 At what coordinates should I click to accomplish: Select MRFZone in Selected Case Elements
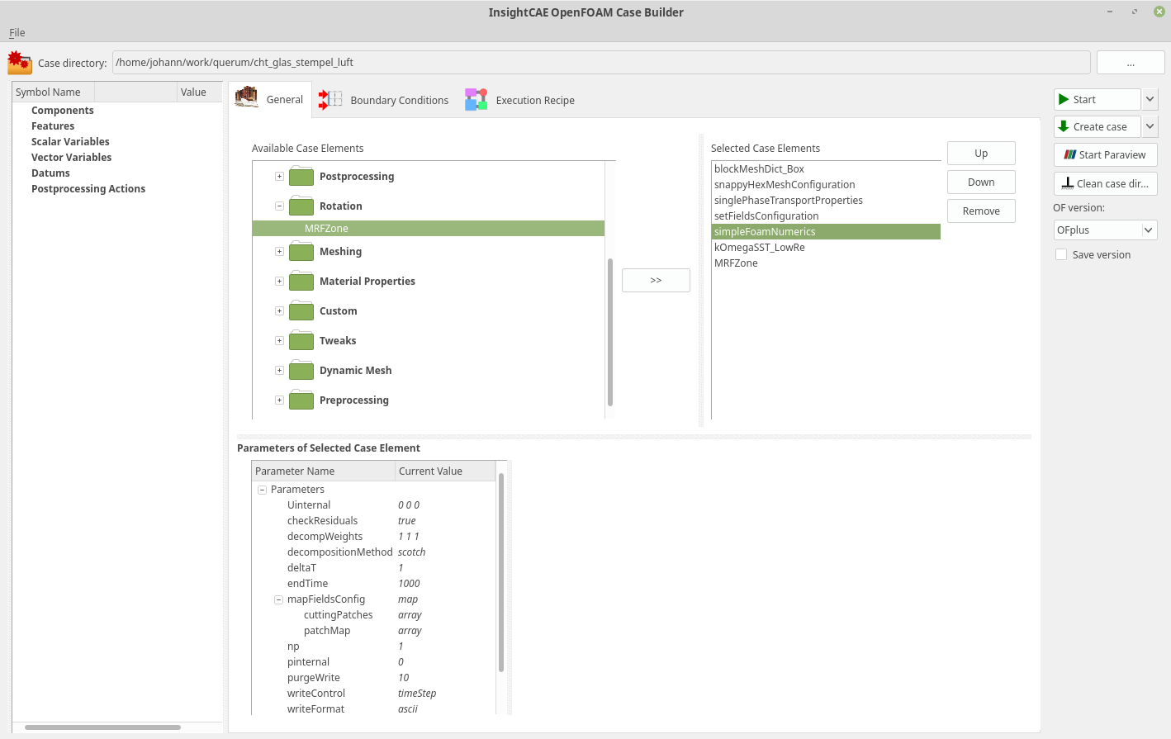coord(826,263)
